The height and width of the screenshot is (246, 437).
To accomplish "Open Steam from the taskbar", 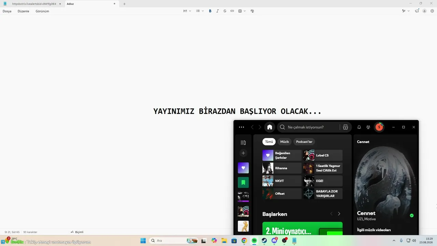I will (264, 241).
